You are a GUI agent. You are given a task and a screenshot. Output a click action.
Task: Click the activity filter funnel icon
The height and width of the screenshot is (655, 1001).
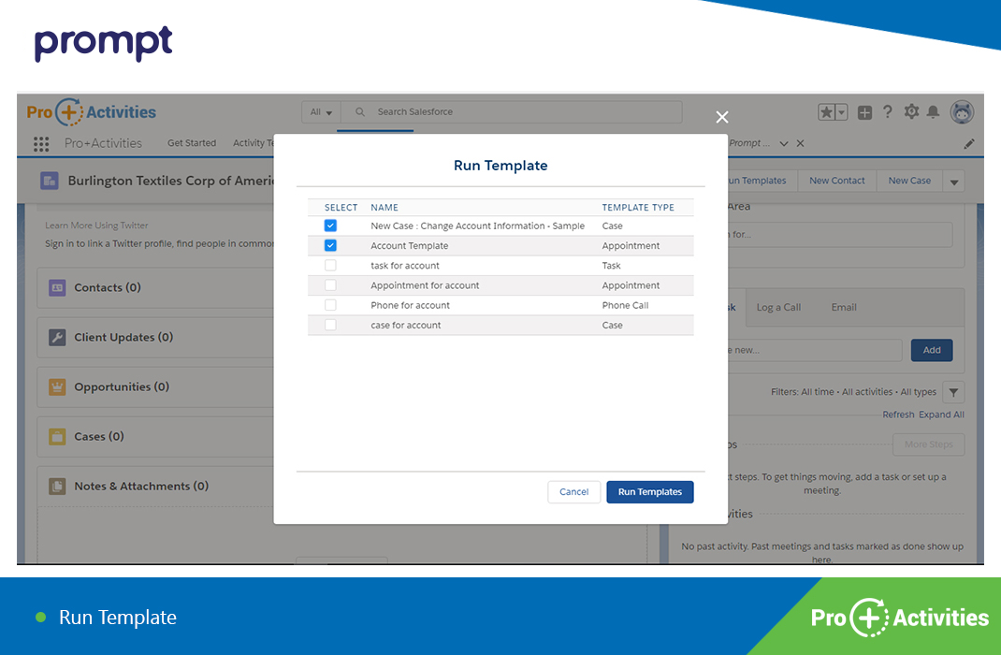point(952,392)
